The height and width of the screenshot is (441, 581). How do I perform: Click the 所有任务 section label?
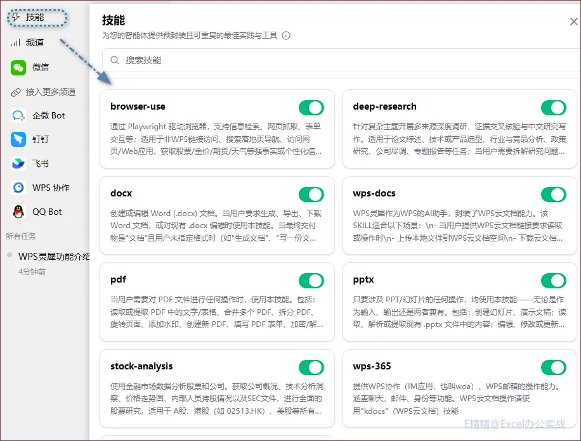pyautogui.click(x=21, y=236)
